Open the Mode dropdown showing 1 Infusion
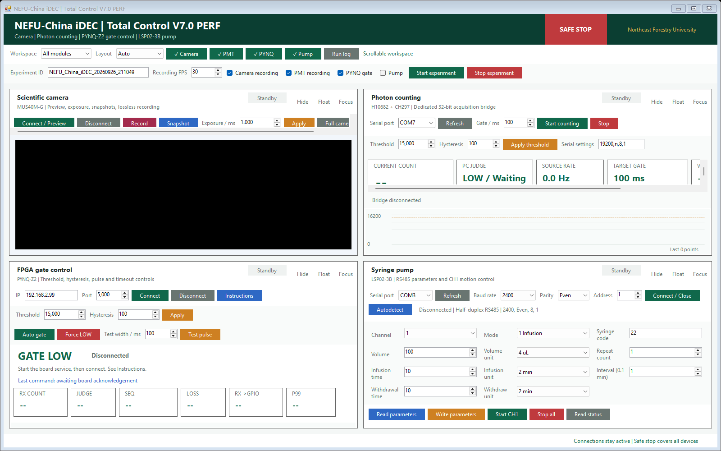Screen dimensions: 721x451 (x=553, y=333)
